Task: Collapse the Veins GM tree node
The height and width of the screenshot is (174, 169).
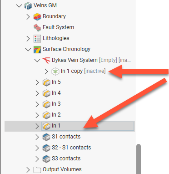Action: pos(19,6)
